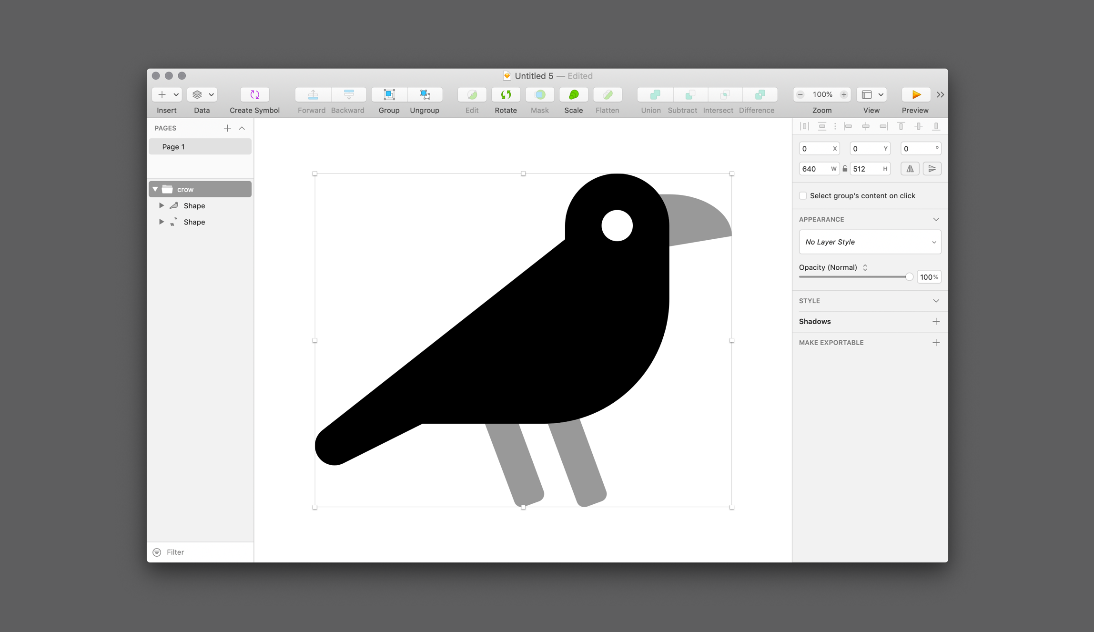The image size is (1094, 632).
Task: Select the Flatten tool icon
Action: pos(607,94)
